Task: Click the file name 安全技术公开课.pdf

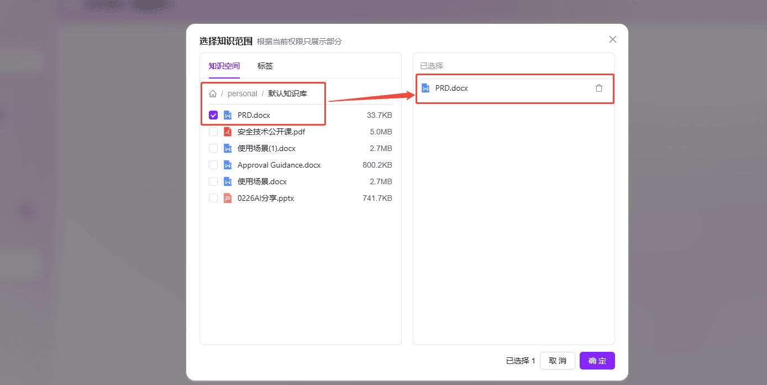Action: [x=271, y=132]
